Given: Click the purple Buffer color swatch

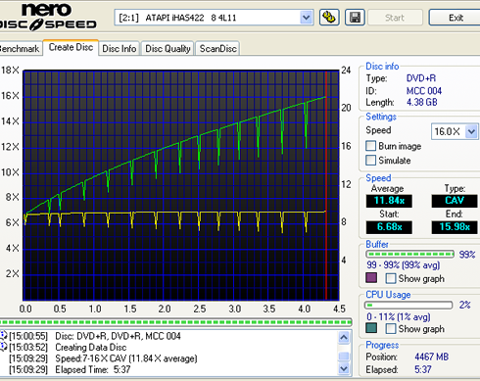Looking at the screenshot, I should tap(371, 278).
